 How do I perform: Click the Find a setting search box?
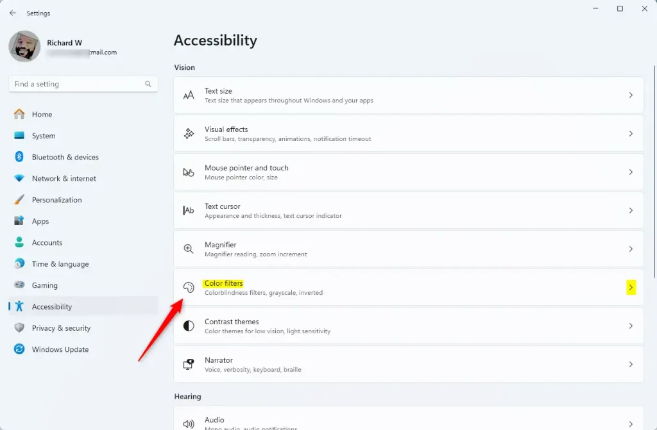77,84
